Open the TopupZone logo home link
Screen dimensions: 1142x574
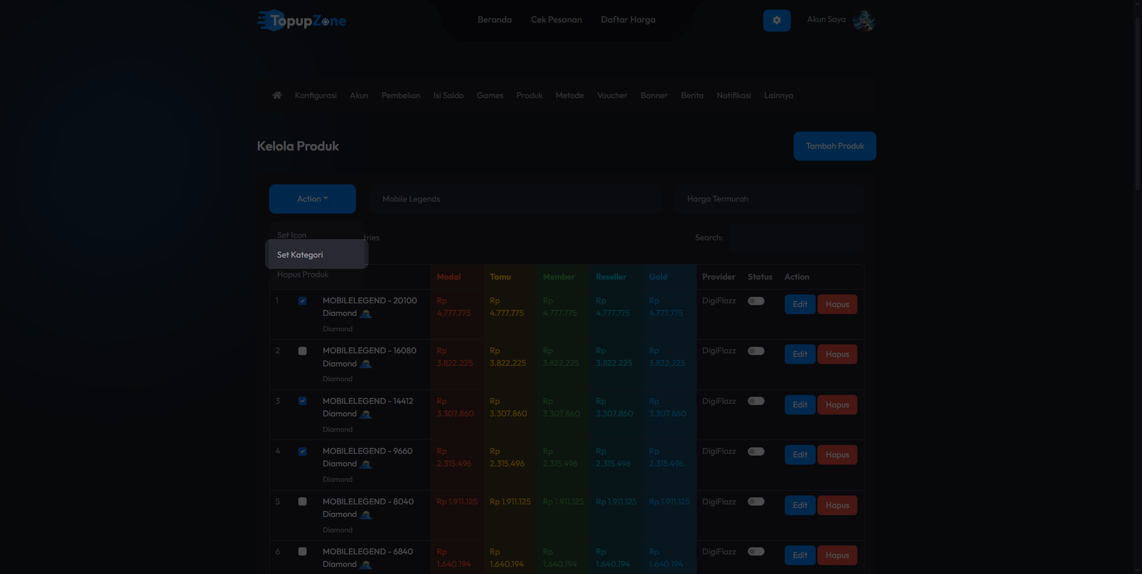pos(302,20)
